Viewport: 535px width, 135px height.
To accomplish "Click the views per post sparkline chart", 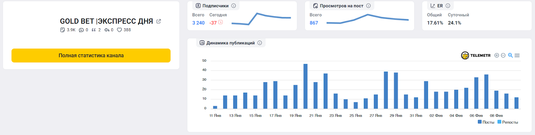I will [x=367, y=19].
